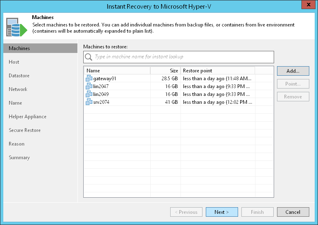This screenshot has width=318, height=225.
Task: Click the Next button
Action: click(x=222, y=212)
